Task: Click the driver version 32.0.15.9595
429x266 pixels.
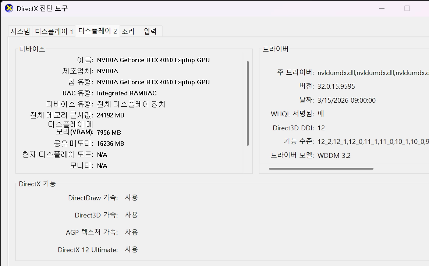Action: click(x=336, y=86)
